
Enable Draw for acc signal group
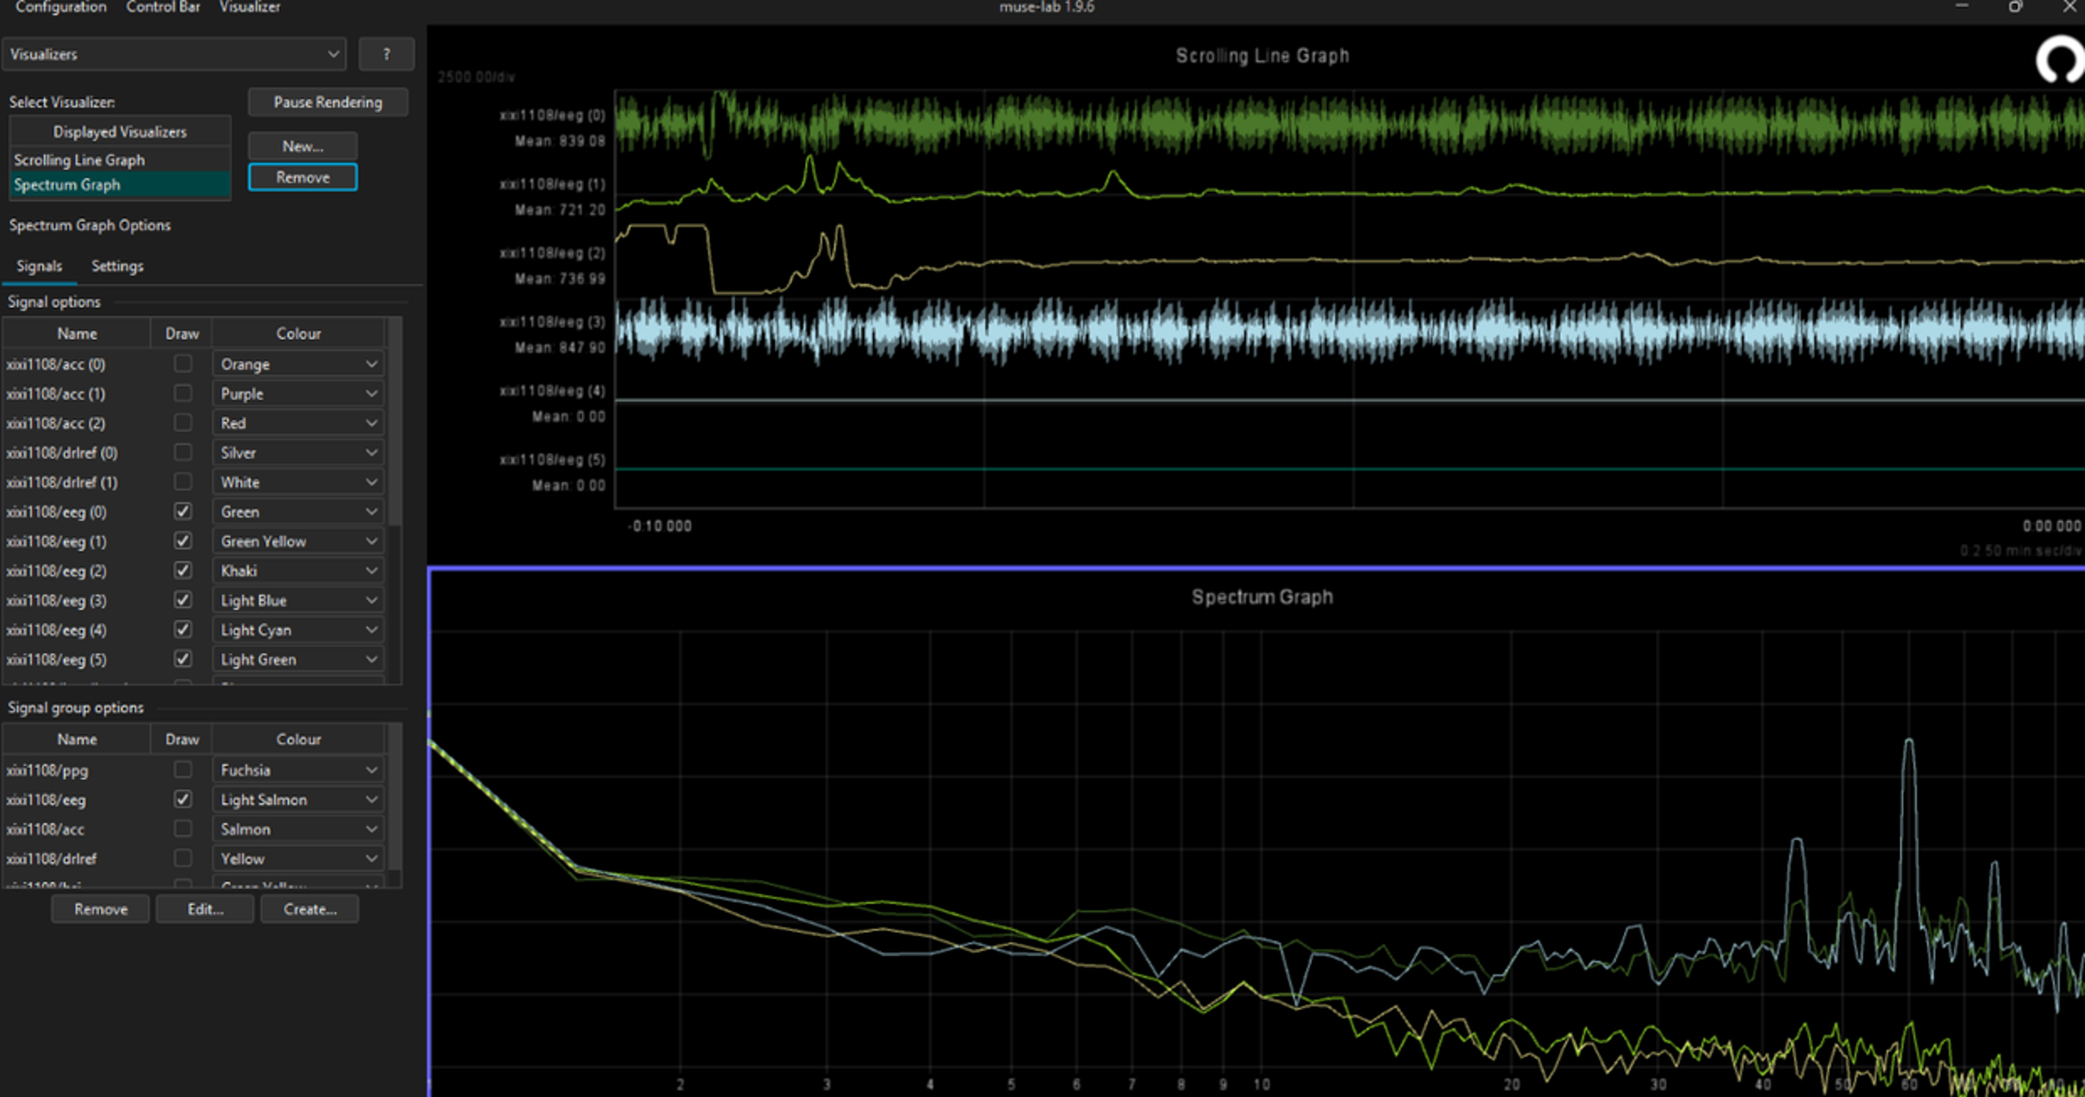(183, 829)
